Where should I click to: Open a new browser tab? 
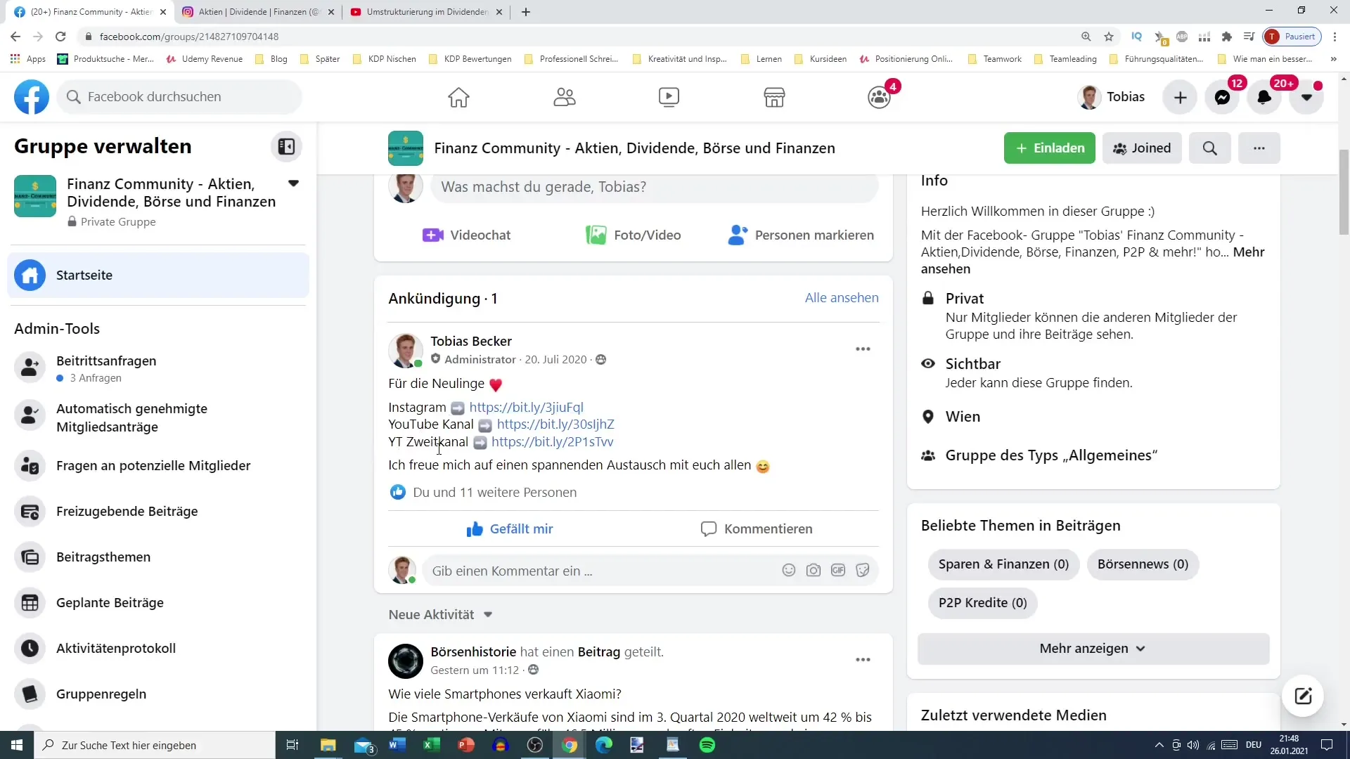pyautogui.click(x=526, y=12)
